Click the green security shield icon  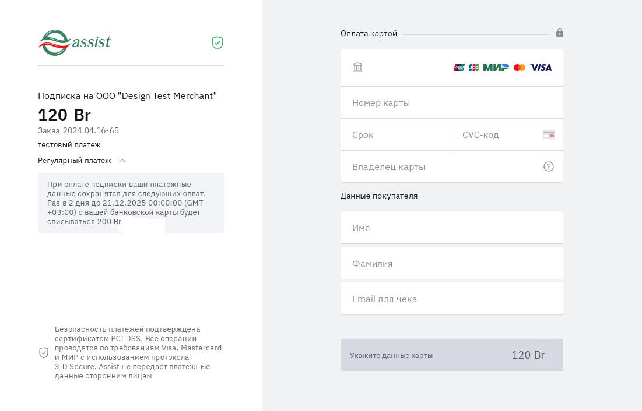pos(217,43)
